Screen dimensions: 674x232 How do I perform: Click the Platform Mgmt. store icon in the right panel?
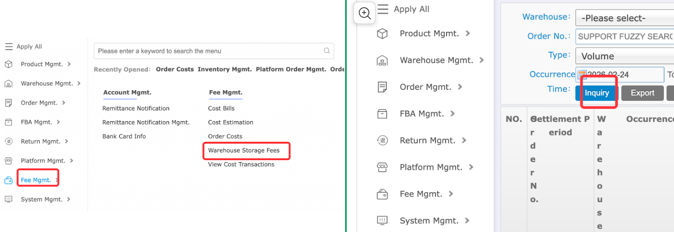pos(382,168)
